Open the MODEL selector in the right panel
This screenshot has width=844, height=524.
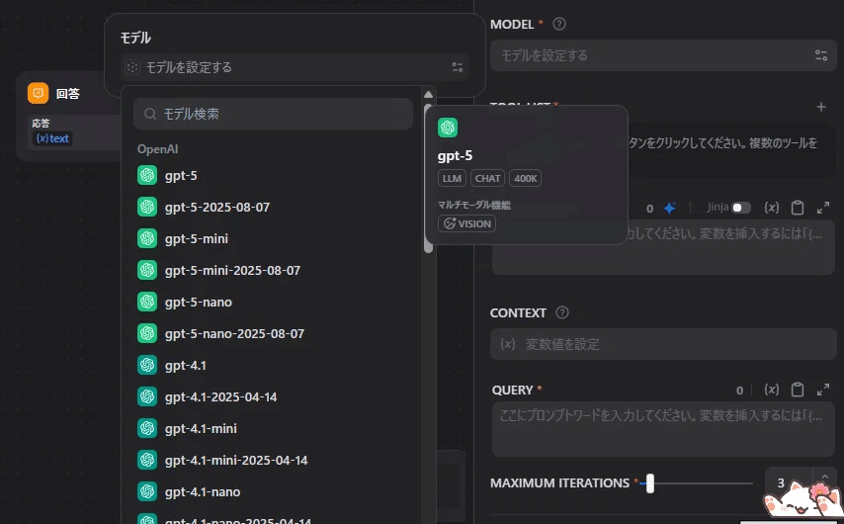tap(662, 55)
